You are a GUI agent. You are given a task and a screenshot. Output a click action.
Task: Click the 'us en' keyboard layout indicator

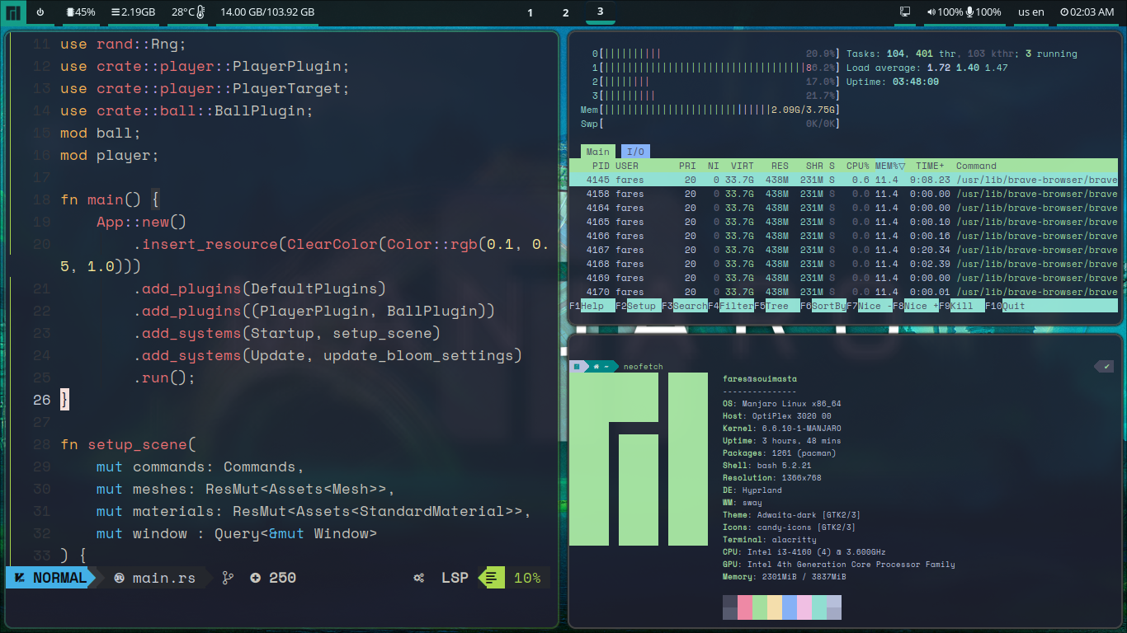point(1030,12)
